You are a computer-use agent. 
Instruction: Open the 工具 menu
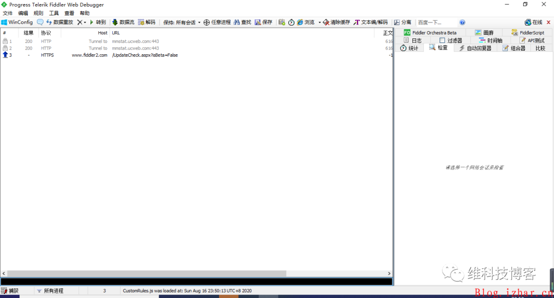tap(54, 13)
